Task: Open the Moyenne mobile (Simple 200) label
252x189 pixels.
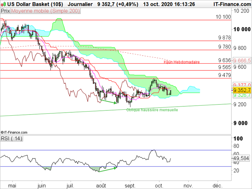Action: (46, 11)
